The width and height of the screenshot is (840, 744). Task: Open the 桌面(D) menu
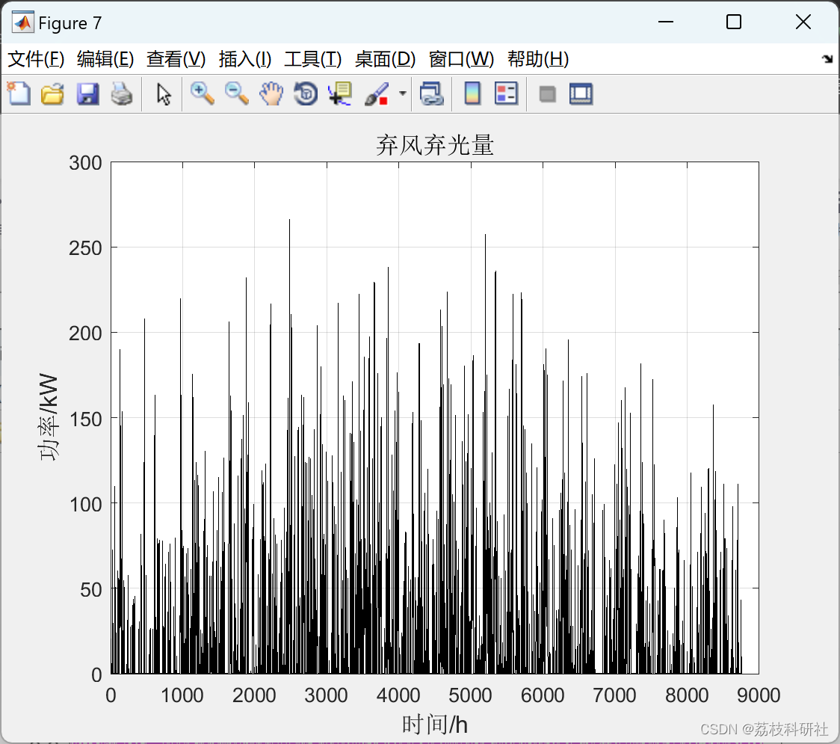coord(385,59)
